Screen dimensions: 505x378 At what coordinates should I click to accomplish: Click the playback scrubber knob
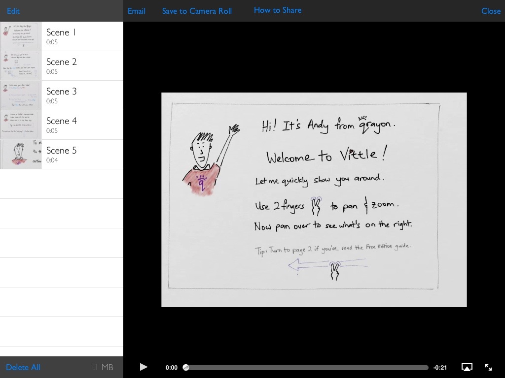[186, 367]
